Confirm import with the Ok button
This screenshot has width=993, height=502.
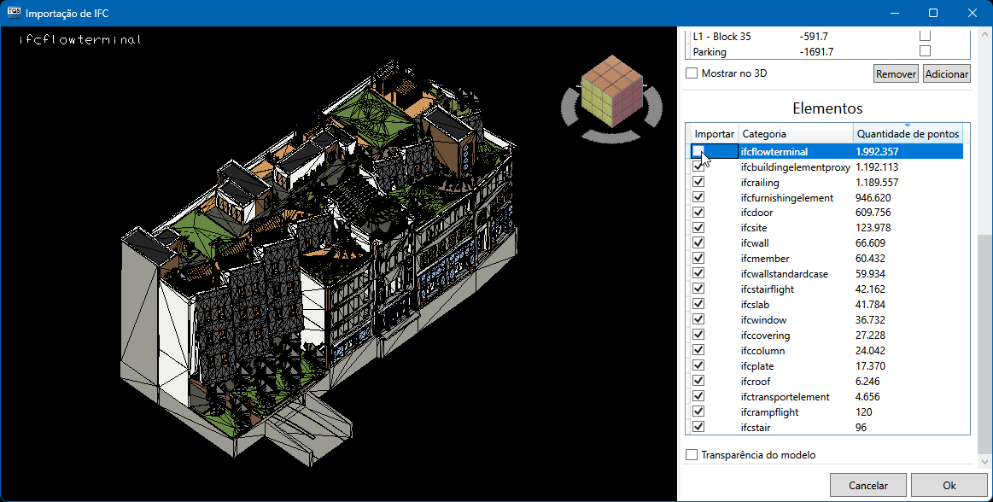[x=949, y=485]
